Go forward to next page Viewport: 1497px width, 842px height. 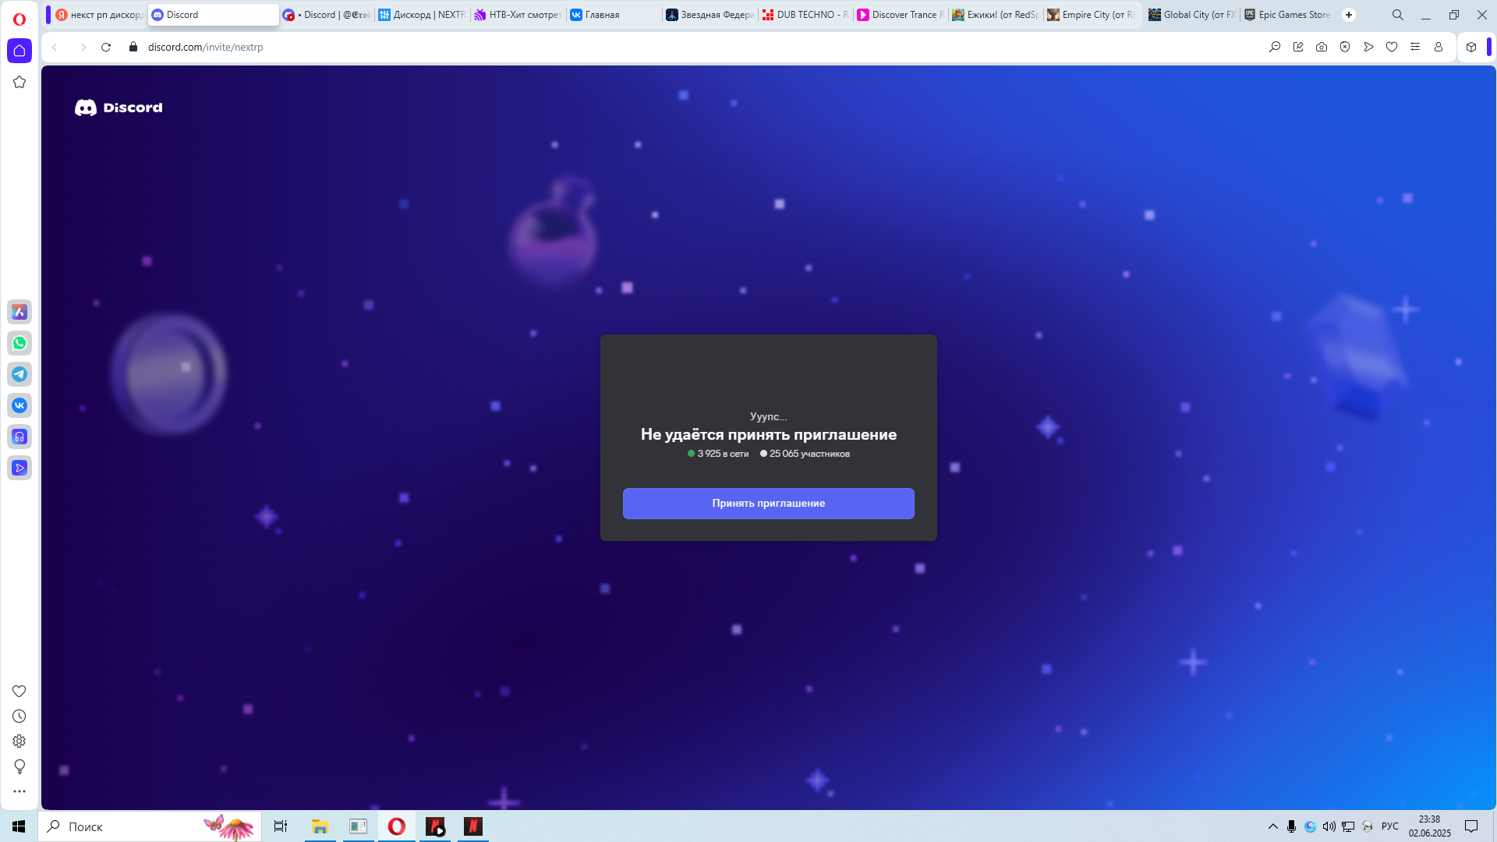pyautogui.click(x=83, y=48)
